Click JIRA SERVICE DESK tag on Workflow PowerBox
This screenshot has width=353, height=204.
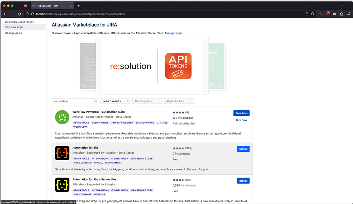click(122, 123)
